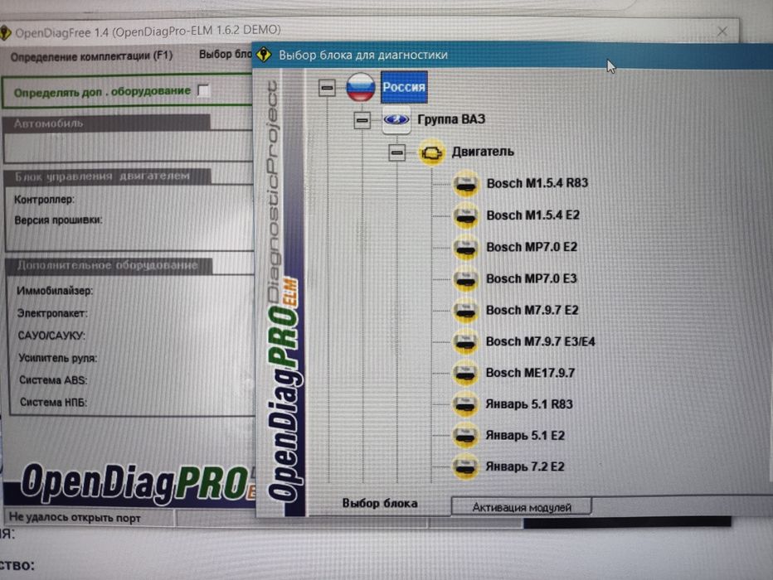Switch to the Выбор блока tab
The height and width of the screenshot is (580, 773).
pyautogui.click(x=380, y=503)
